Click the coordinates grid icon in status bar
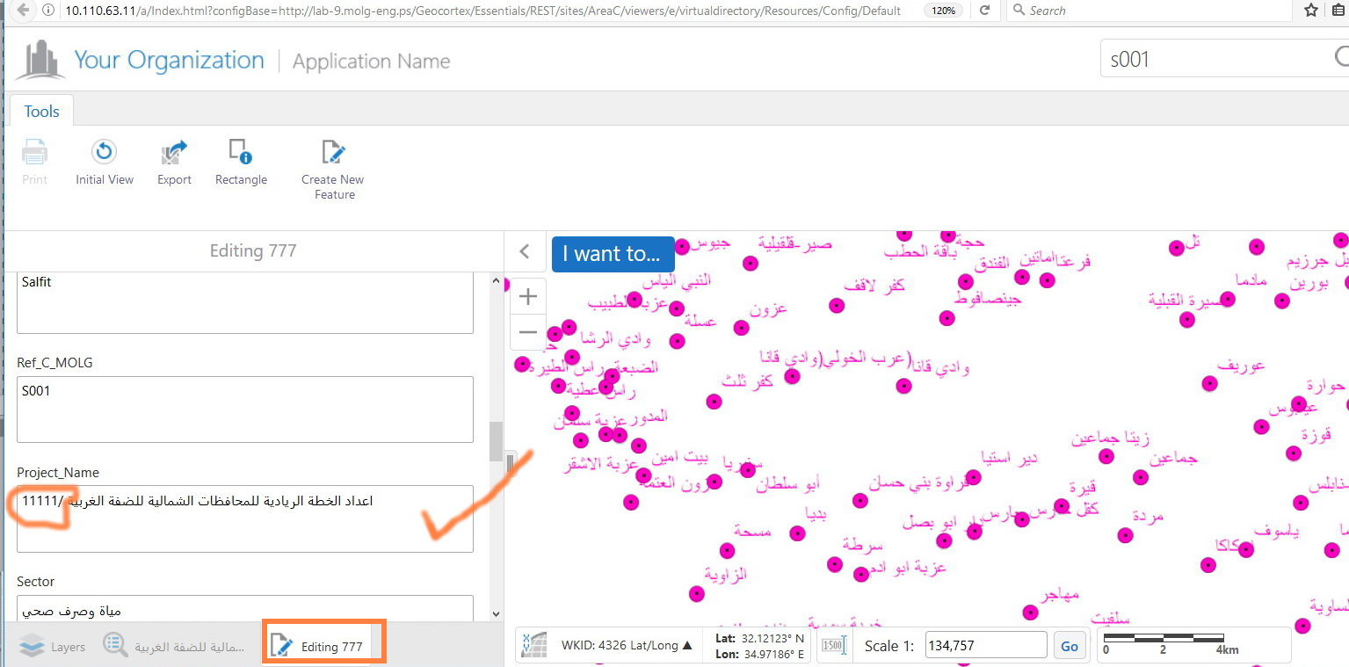Viewport: 1349px width, 667px height. pos(534,645)
